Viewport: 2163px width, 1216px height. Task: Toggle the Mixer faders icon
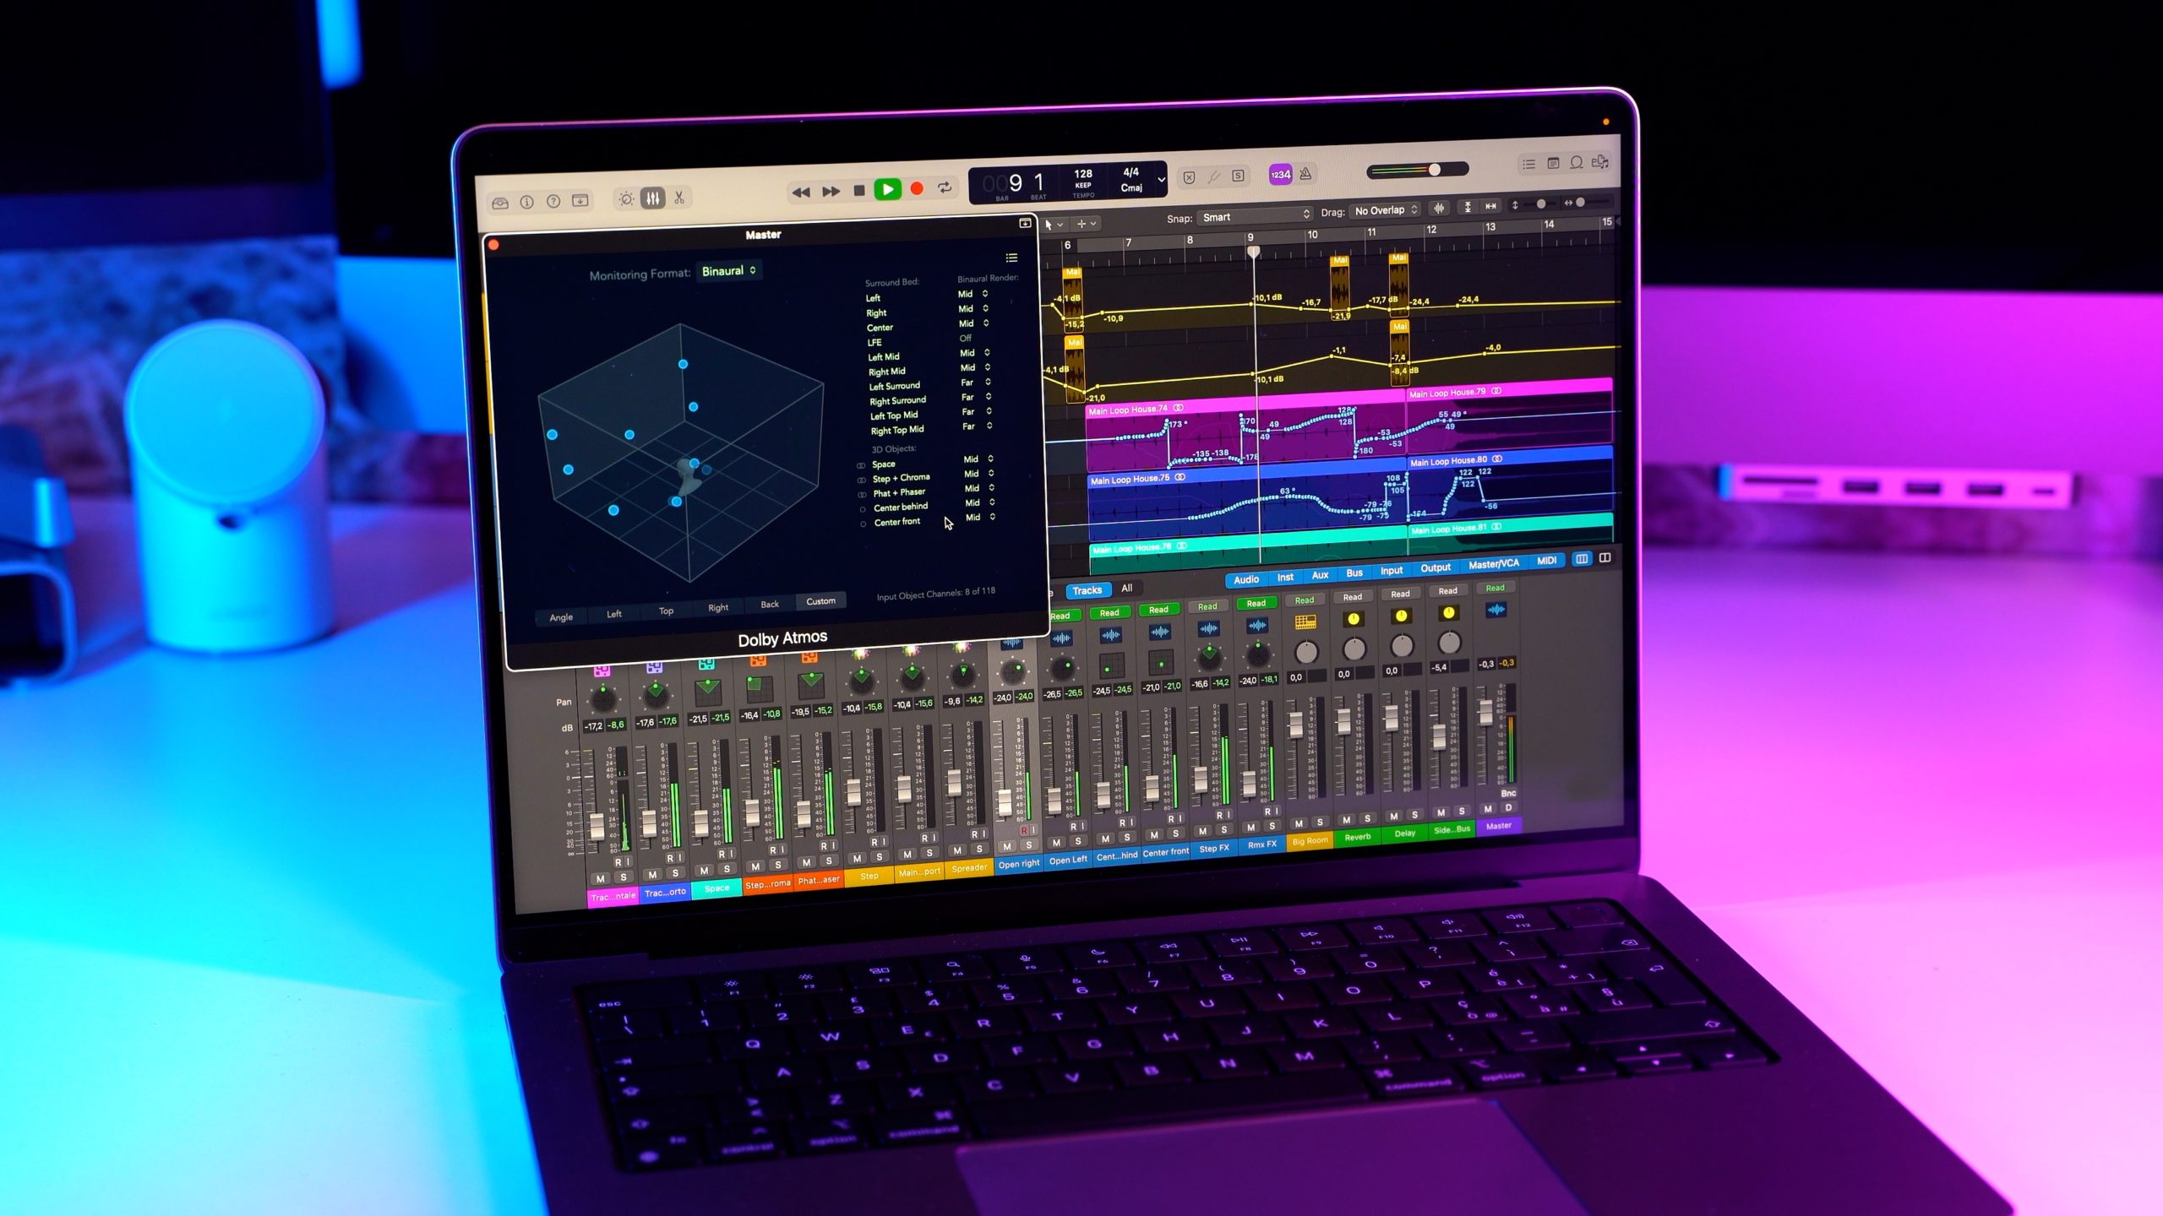[x=652, y=198]
